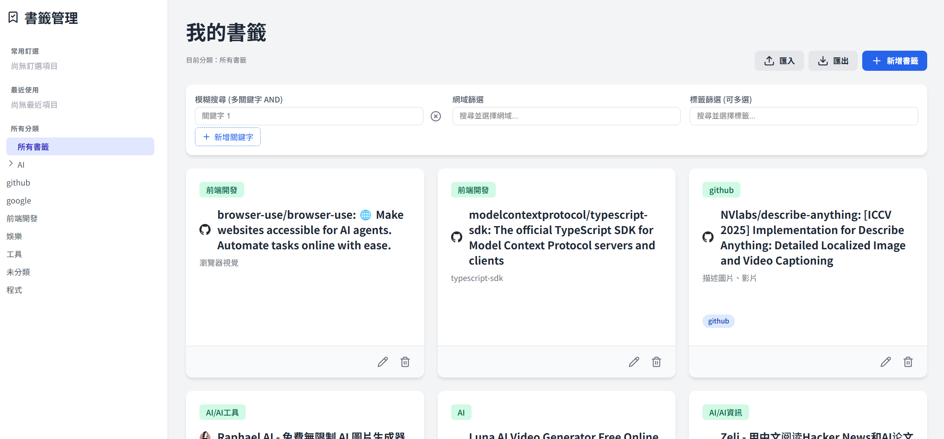Click the 匯入 import button
944x439 pixels.
click(779, 61)
